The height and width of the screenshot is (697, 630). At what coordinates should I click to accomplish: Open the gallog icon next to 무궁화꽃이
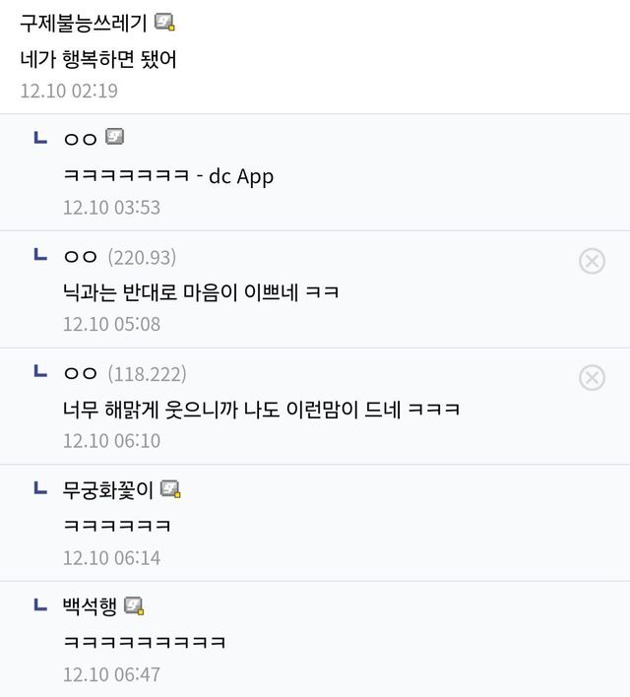(x=171, y=489)
